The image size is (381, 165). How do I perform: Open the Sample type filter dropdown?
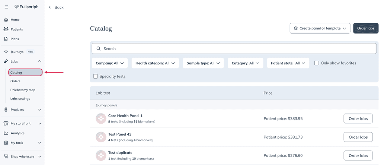(x=203, y=63)
